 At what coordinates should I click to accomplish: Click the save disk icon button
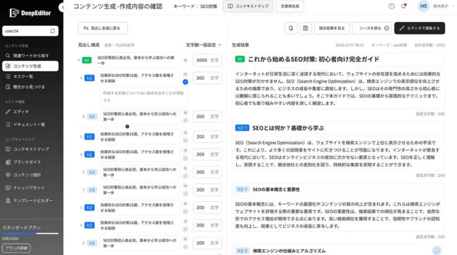pos(305,28)
